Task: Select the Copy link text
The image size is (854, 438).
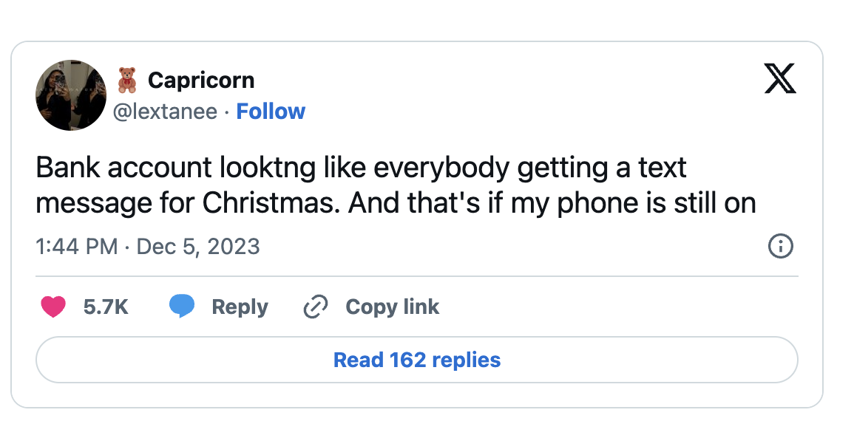Action: click(392, 307)
